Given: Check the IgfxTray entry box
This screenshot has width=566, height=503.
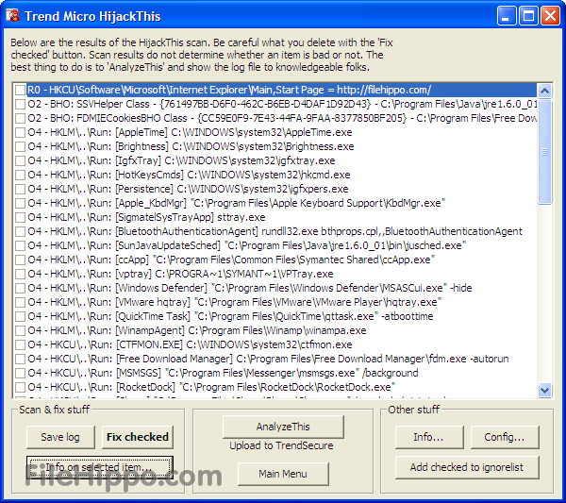Looking at the screenshot, I should click(20, 160).
